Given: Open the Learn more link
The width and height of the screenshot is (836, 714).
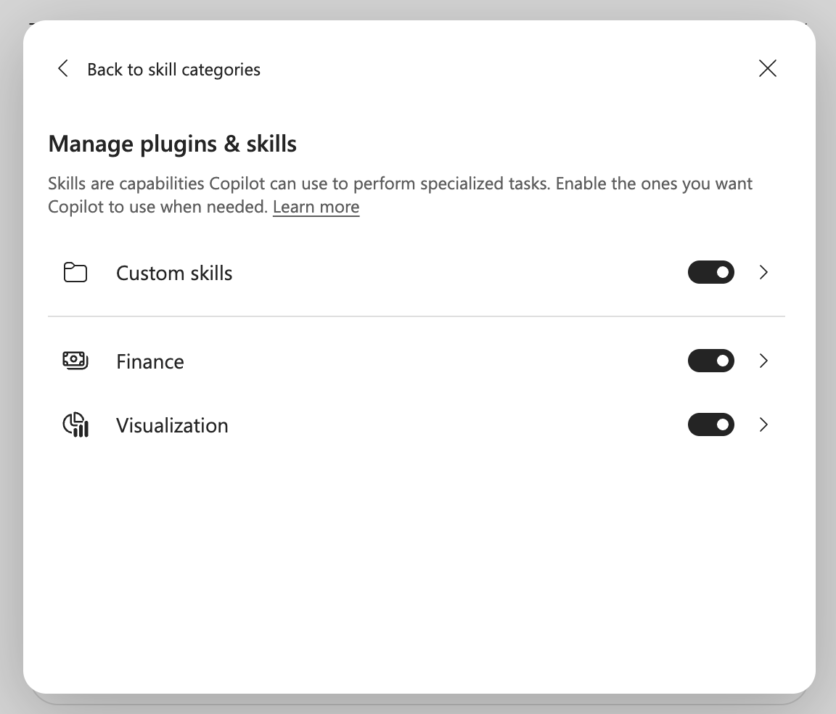Looking at the screenshot, I should pyautogui.click(x=316, y=207).
